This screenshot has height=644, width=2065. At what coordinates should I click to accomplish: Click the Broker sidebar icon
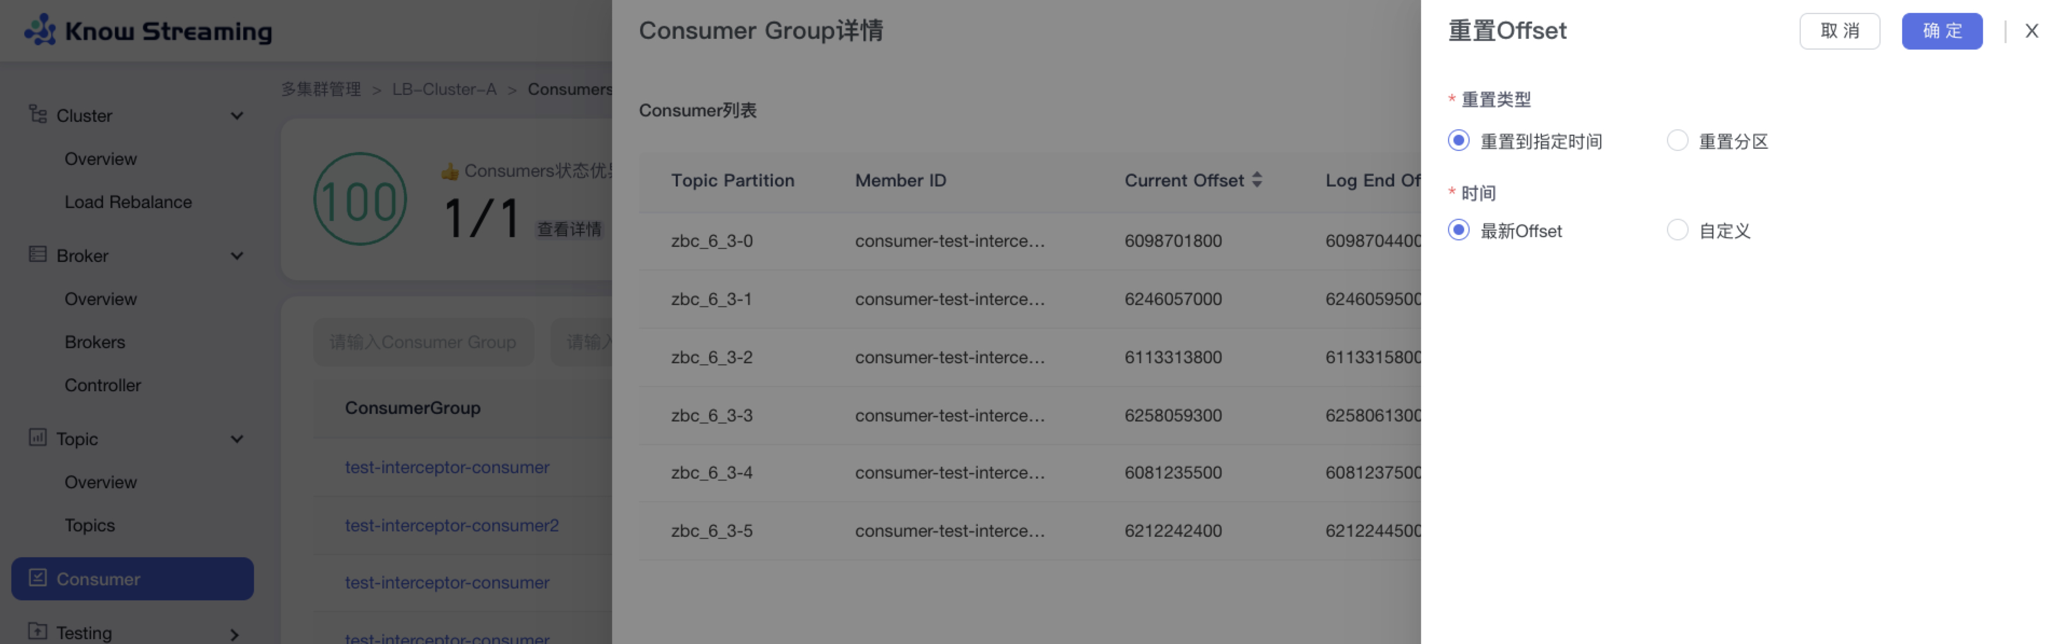pyautogui.click(x=38, y=255)
